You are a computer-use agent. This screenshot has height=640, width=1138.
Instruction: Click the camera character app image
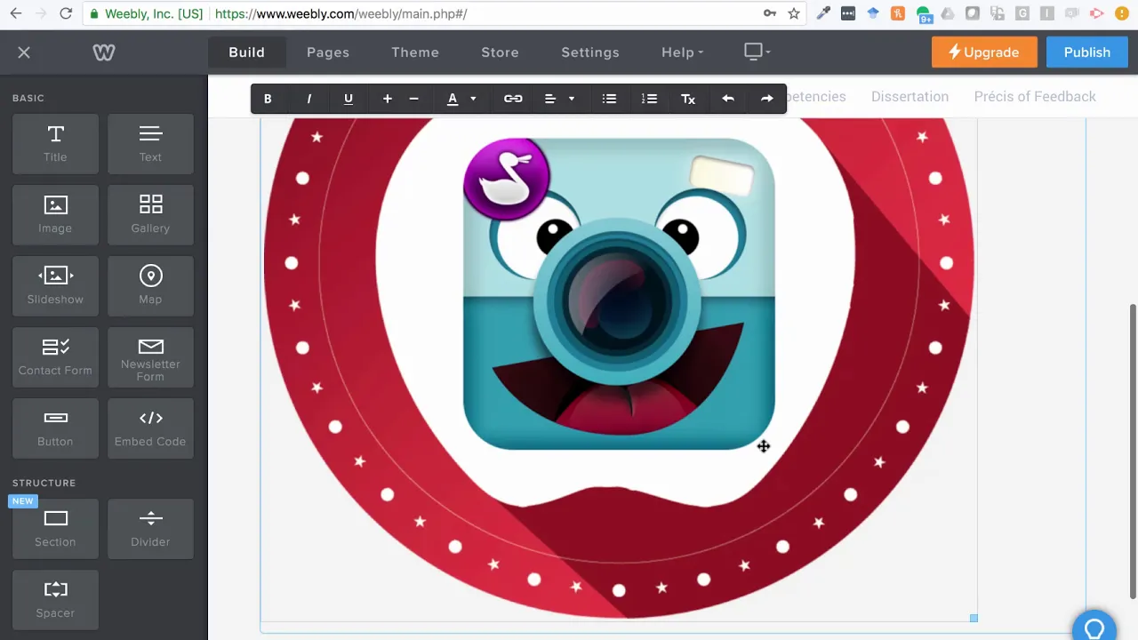pyautogui.click(x=619, y=293)
